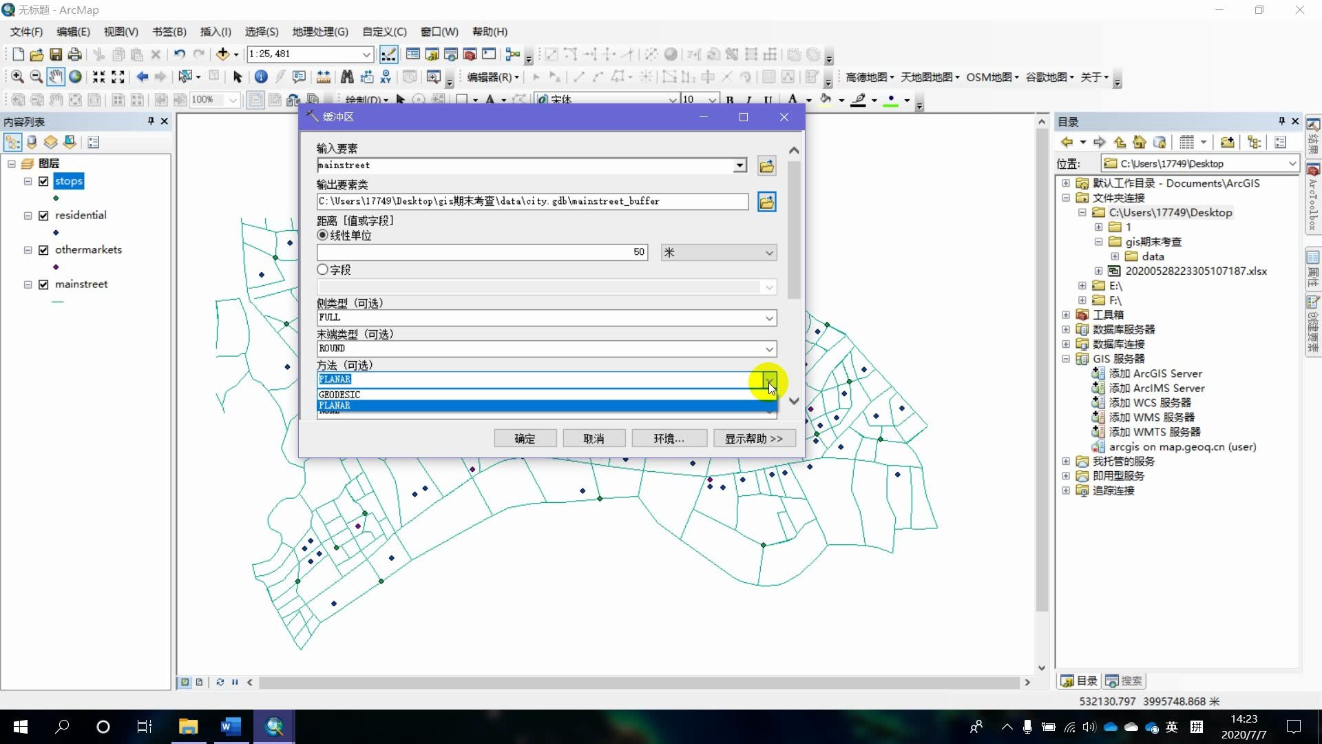Click the Open folder icon in toolbar

pos(36,54)
